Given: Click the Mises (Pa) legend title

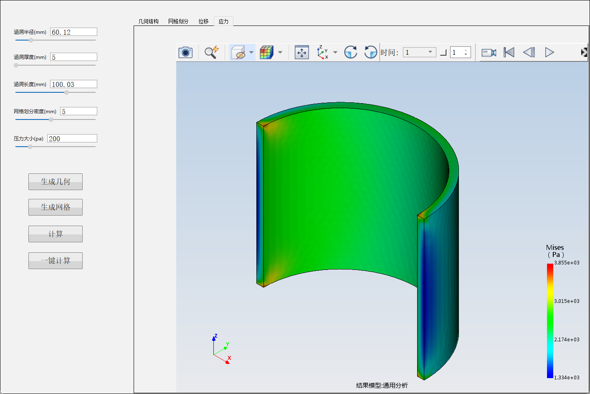Looking at the screenshot, I should [555, 251].
